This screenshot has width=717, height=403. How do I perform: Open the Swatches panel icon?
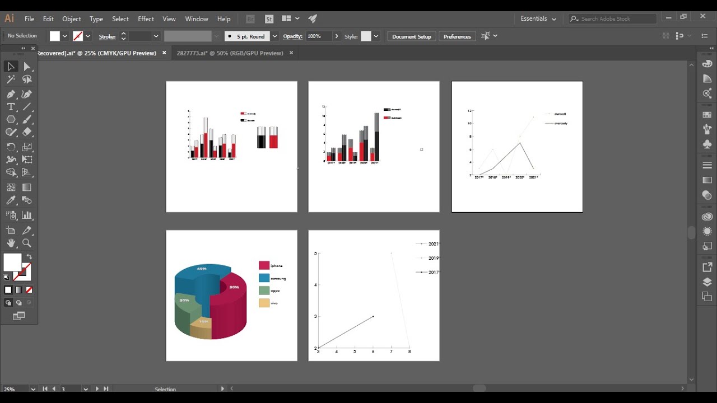pos(707,115)
